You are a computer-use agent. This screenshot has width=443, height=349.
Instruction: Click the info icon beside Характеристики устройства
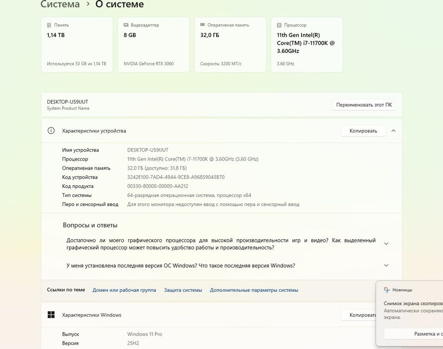51,131
